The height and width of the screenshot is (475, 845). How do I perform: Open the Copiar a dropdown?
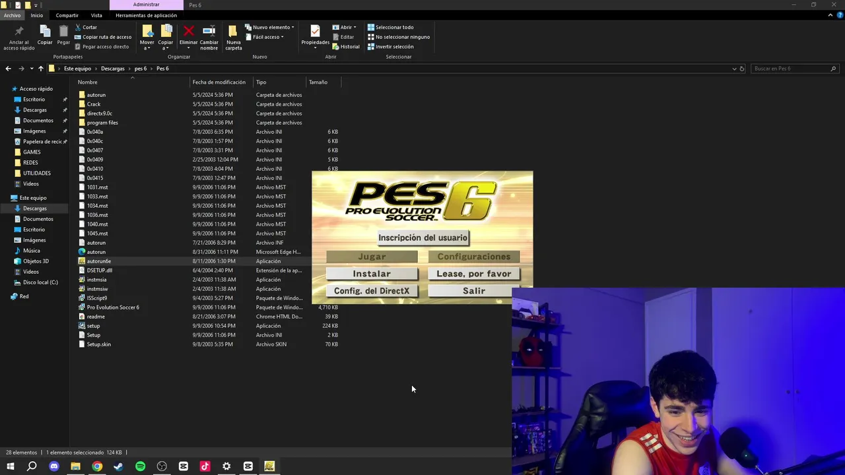pyautogui.click(x=166, y=38)
